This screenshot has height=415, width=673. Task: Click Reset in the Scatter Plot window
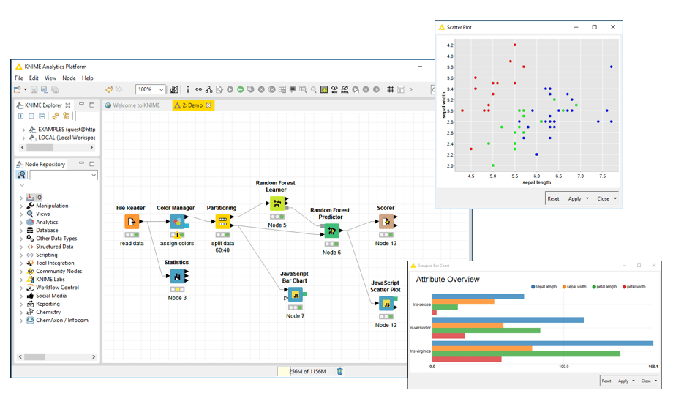[553, 198]
